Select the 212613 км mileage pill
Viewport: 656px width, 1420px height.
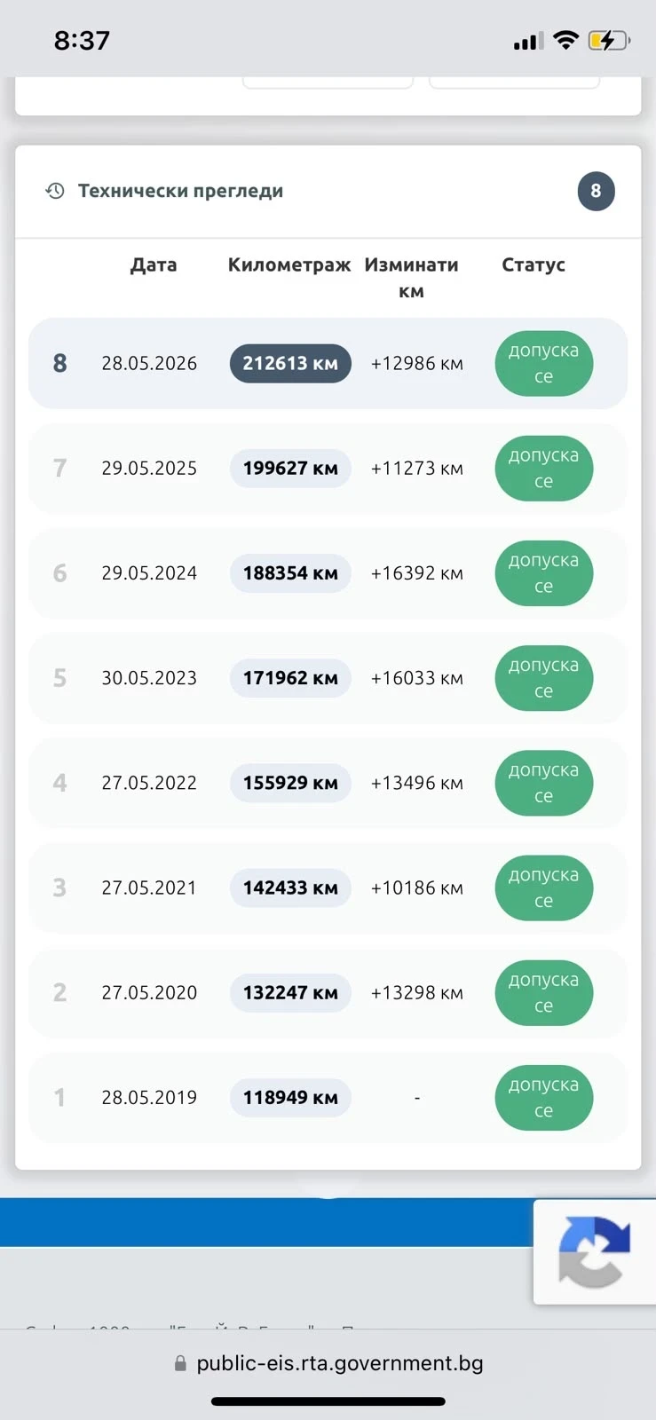(x=290, y=363)
